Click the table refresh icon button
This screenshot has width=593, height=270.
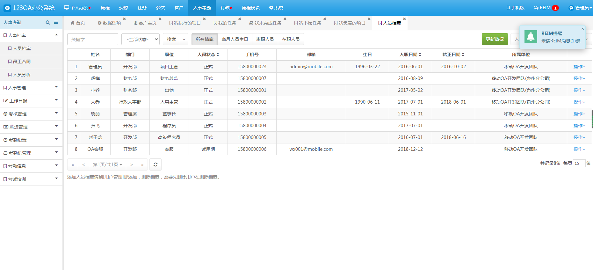coord(155,164)
